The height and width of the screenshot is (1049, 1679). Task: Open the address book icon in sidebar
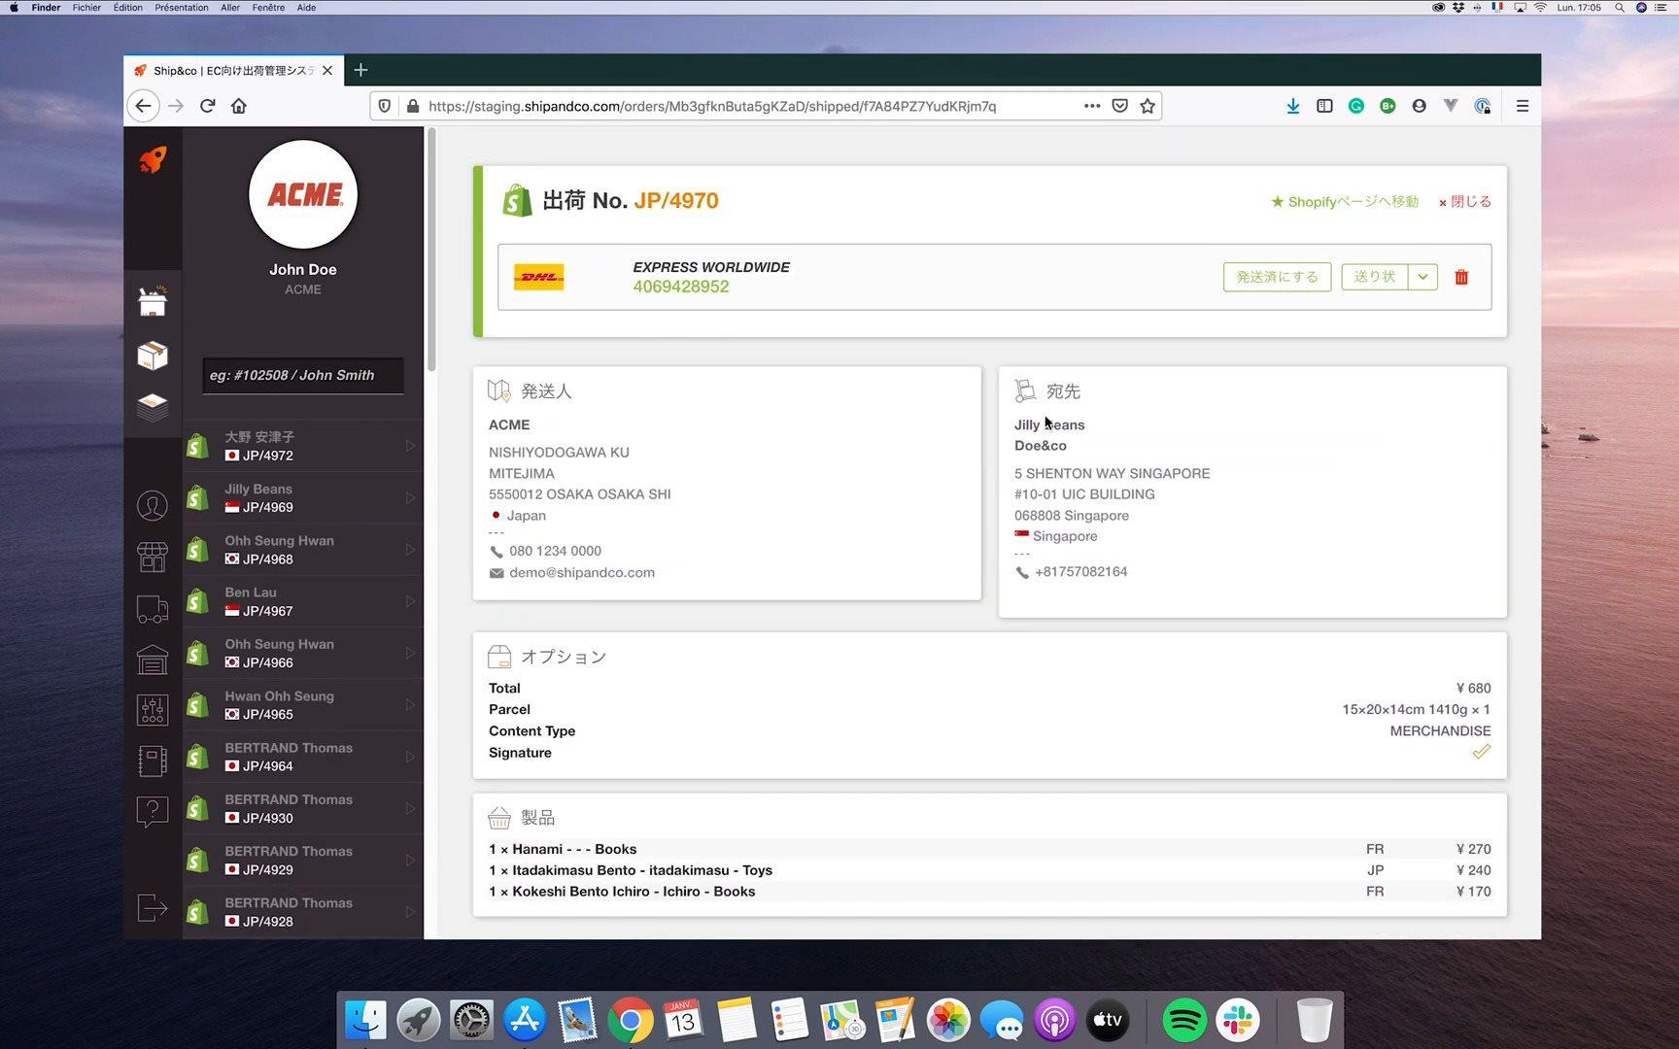pos(153,761)
